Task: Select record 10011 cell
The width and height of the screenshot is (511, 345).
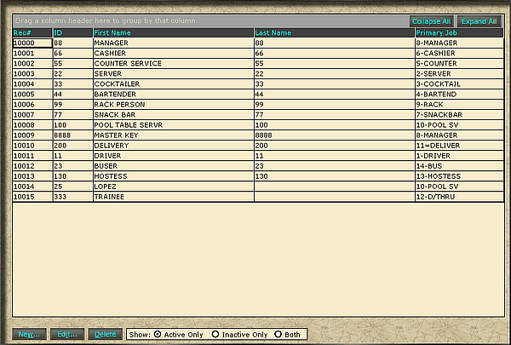Action: [x=32, y=156]
